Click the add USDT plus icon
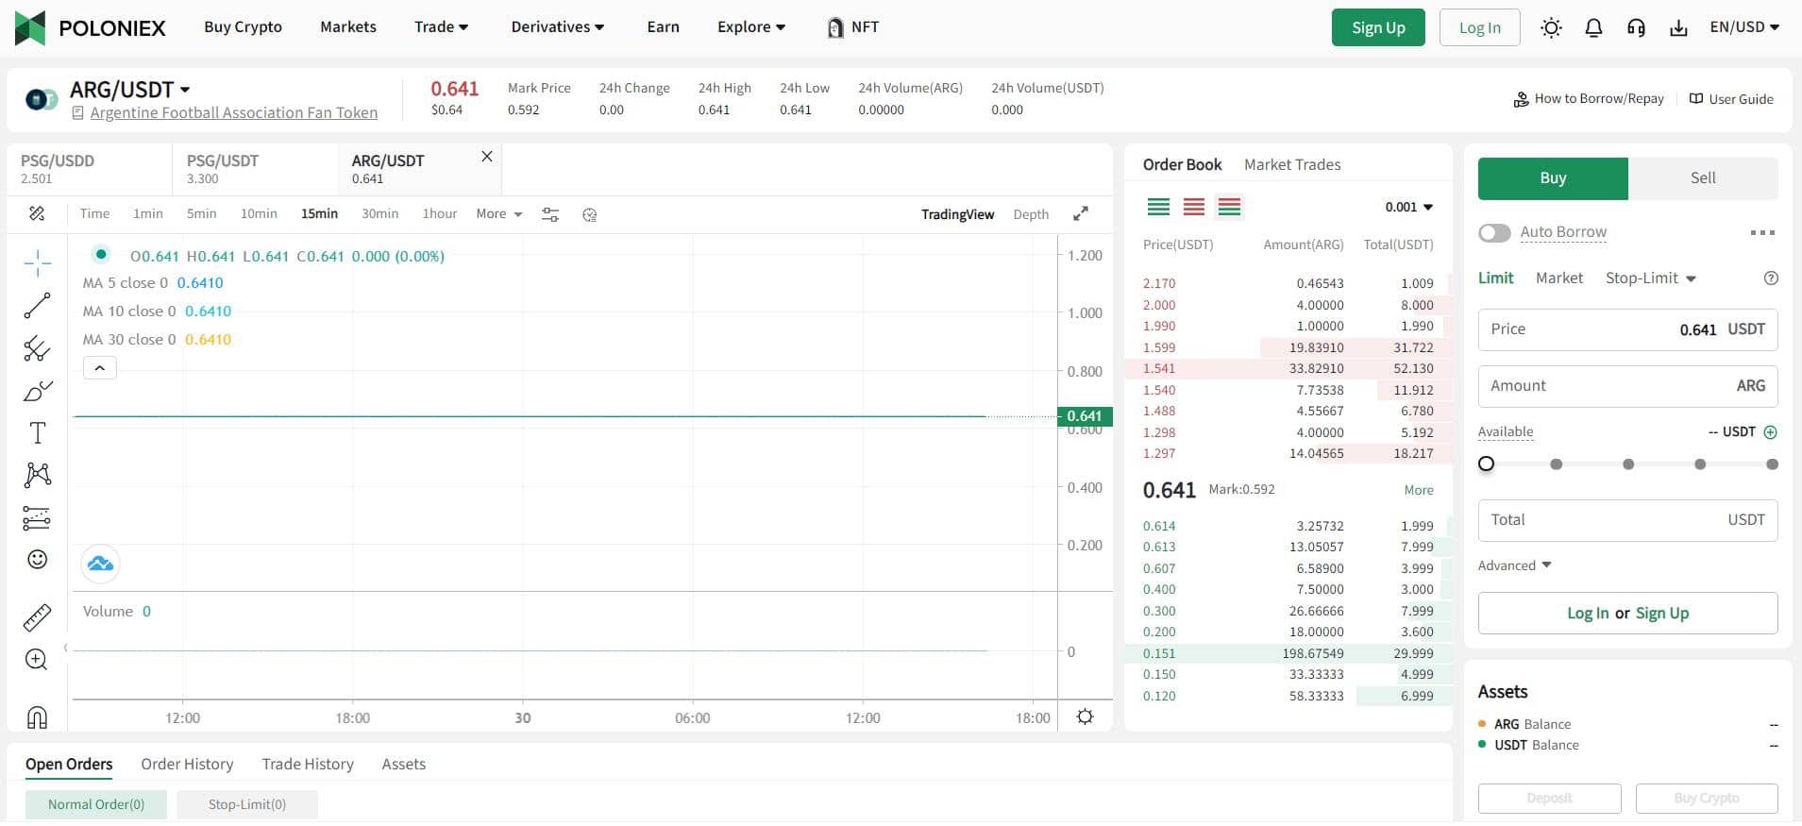The image size is (1802, 826). point(1771,432)
